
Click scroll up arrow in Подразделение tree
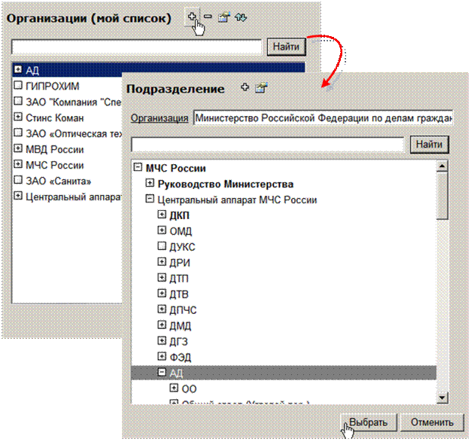442,166
